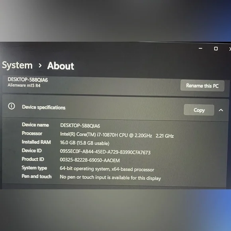231x231 pixels.
Task: Click the About breadcrumb heading
Action: 61,66
